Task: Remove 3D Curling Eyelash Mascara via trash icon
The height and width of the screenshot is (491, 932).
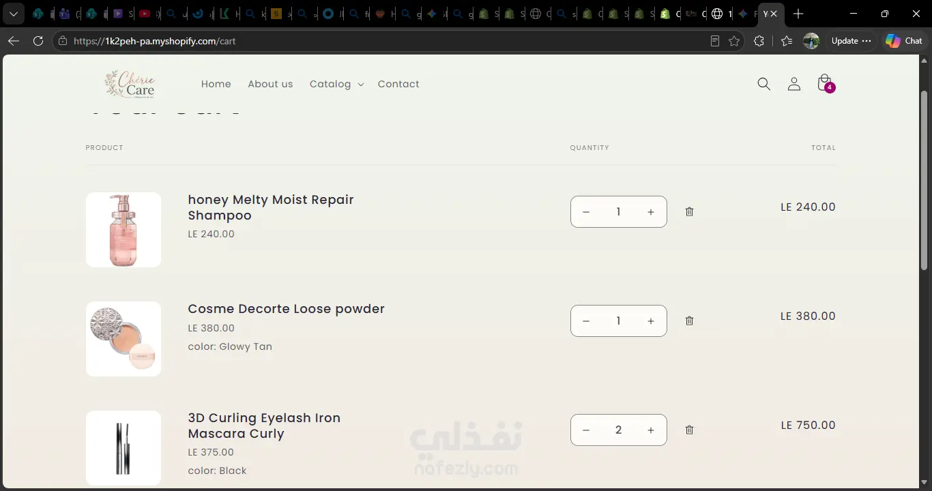Action: (689, 430)
